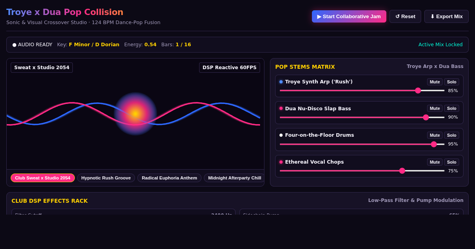Export the mix
The image size is (475, 249).
[446, 17]
